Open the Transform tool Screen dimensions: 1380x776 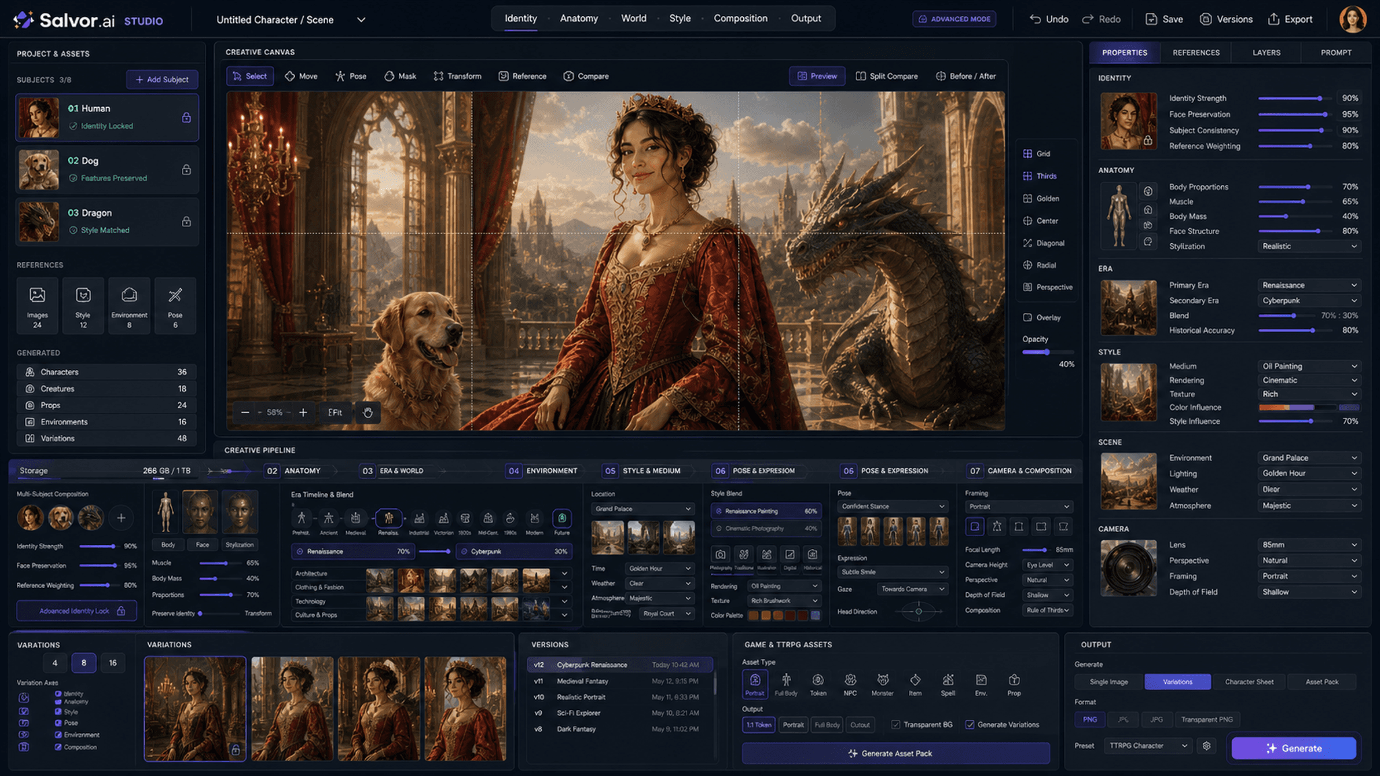point(457,76)
